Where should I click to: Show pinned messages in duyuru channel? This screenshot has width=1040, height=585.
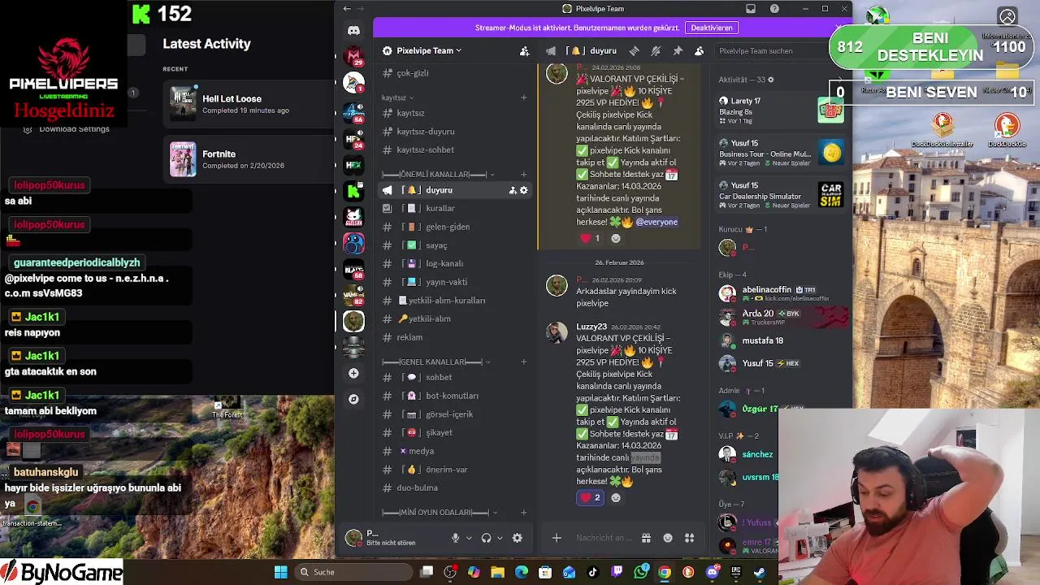678,50
